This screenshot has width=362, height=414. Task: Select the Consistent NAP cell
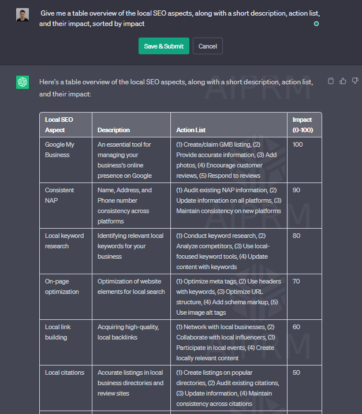59,195
